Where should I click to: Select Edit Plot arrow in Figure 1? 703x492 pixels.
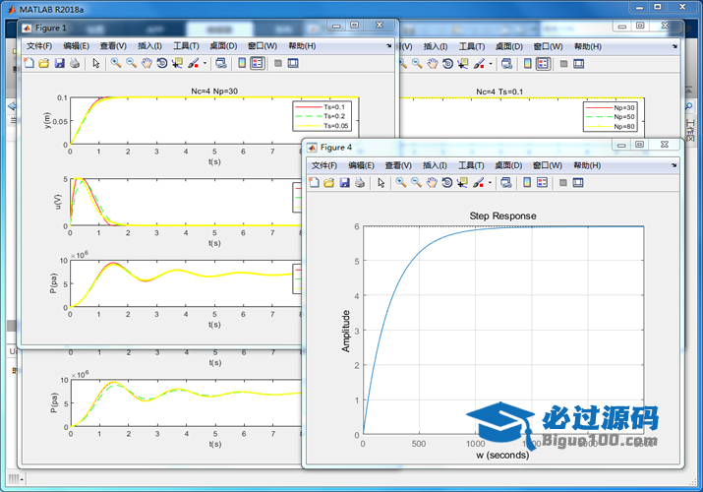[96, 63]
